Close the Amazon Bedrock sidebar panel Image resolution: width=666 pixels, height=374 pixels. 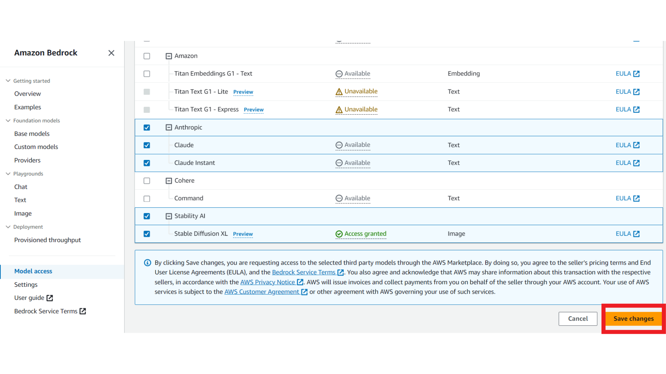pyautogui.click(x=111, y=53)
